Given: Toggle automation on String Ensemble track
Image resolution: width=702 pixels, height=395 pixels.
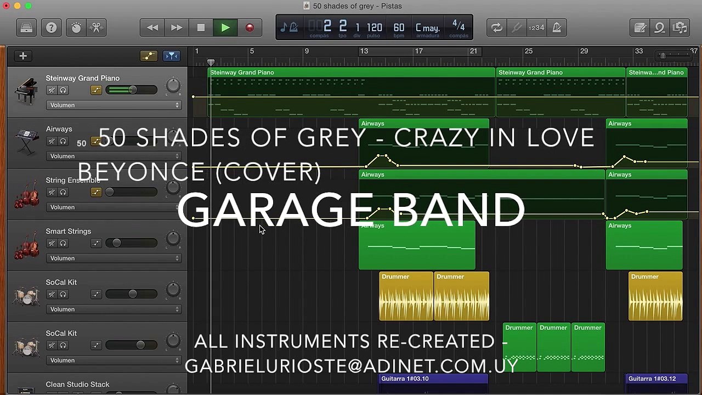Looking at the screenshot, I should 96,192.
